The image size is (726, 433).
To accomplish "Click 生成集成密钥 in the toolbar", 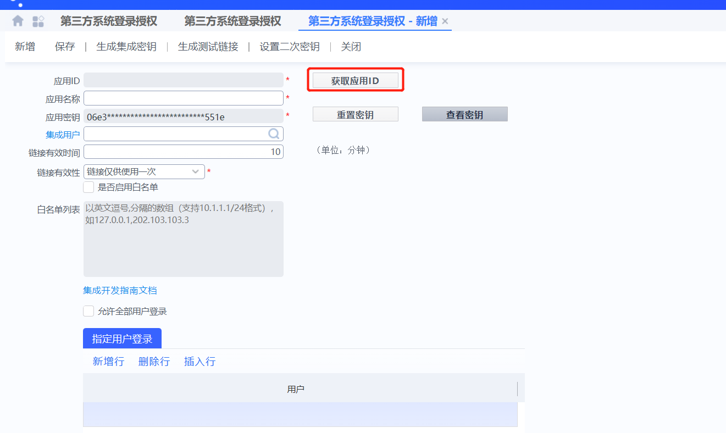I will click(126, 47).
